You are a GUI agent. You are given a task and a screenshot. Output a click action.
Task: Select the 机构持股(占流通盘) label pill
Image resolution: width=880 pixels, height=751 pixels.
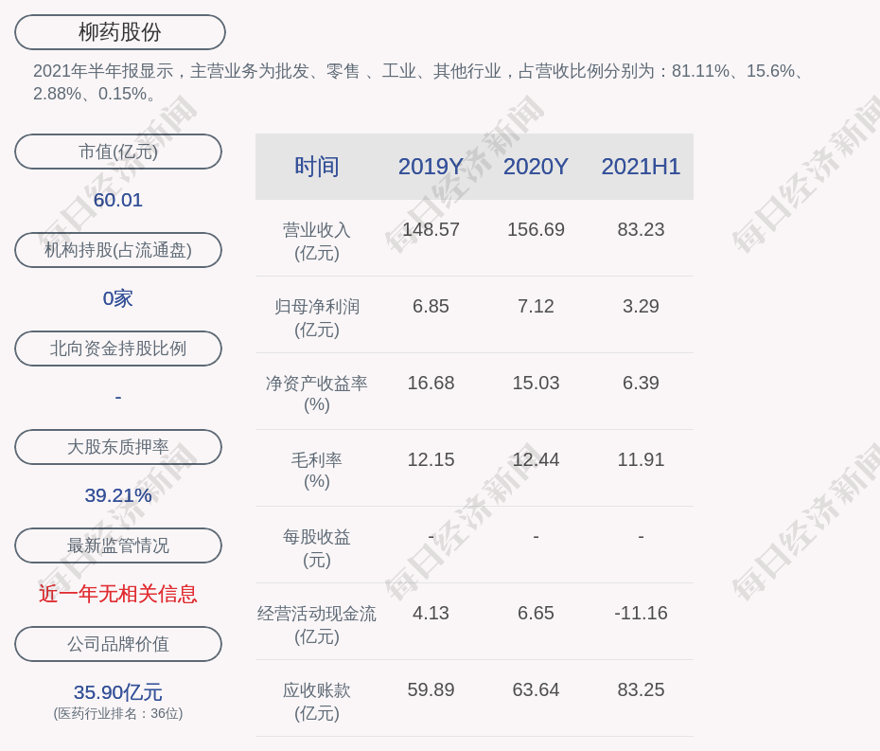pos(118,250)
